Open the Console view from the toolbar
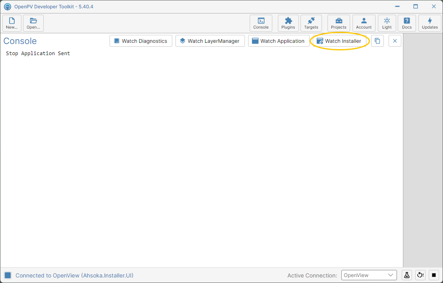Image resolution: width=443 pixels, height=283 pixels. tap(261, 23)
